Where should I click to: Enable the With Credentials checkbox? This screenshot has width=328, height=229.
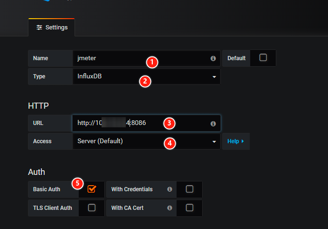coord(189,189)
